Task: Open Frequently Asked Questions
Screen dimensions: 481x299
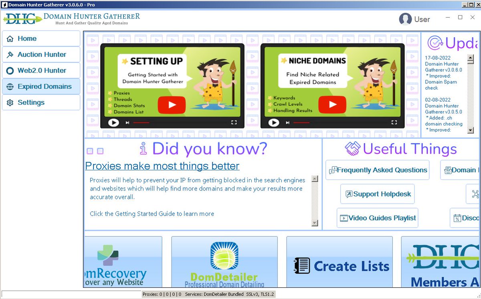Action: click(x=378, y=170)
